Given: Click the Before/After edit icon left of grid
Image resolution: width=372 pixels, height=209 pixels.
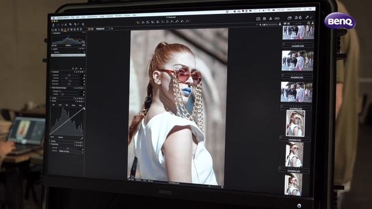Looking at the screenshot, I should (x=258, y=19).
